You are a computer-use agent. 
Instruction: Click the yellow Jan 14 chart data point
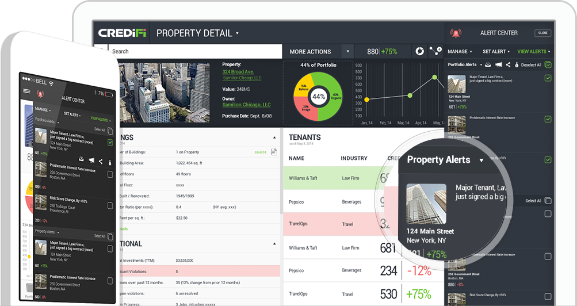click(x=366, y=100)
